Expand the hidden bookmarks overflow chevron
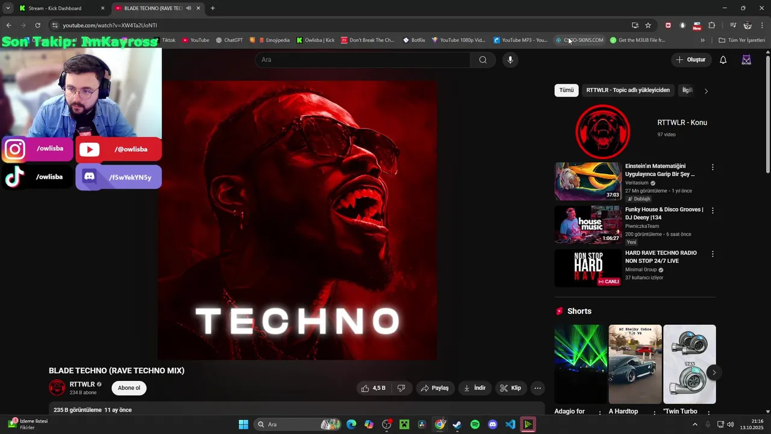Screen dimensions: 771x434 pos(702,40)
